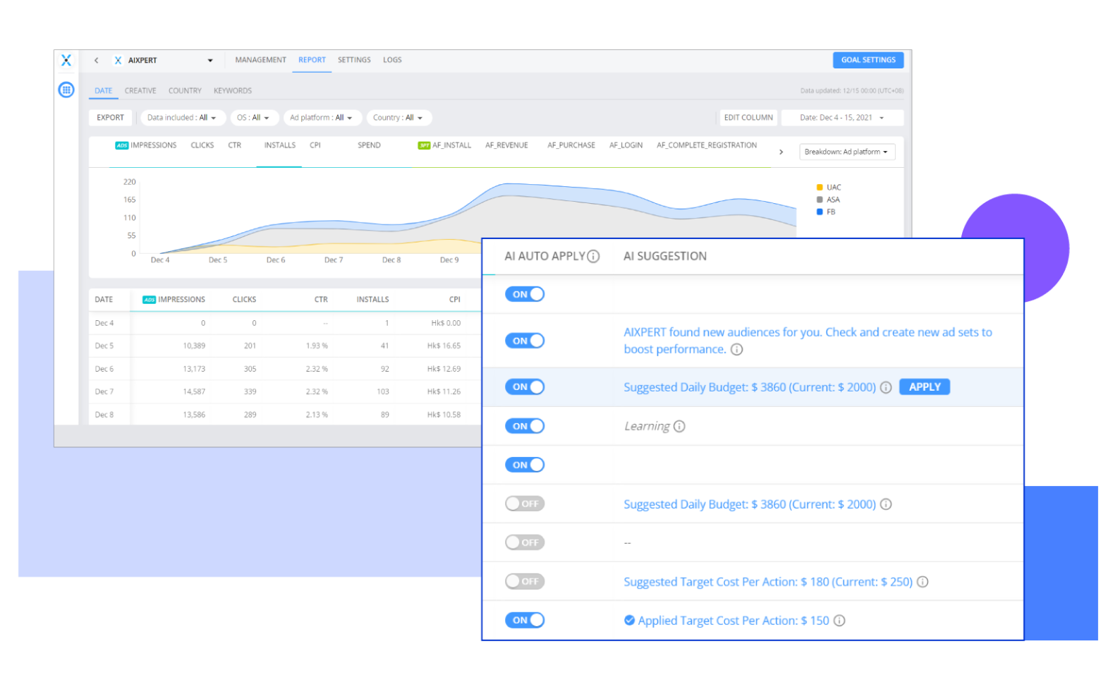This screenshot has height=675, width=1113.
Task: Enable OFF toggle for Suggested Target Cost row
Action: (x=525, y=581)
